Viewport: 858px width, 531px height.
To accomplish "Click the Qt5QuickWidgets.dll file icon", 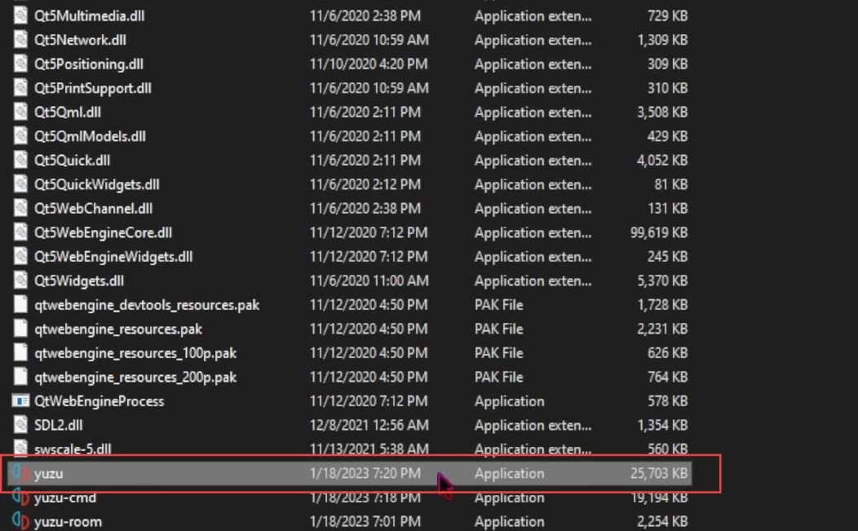I will [20, 184].
